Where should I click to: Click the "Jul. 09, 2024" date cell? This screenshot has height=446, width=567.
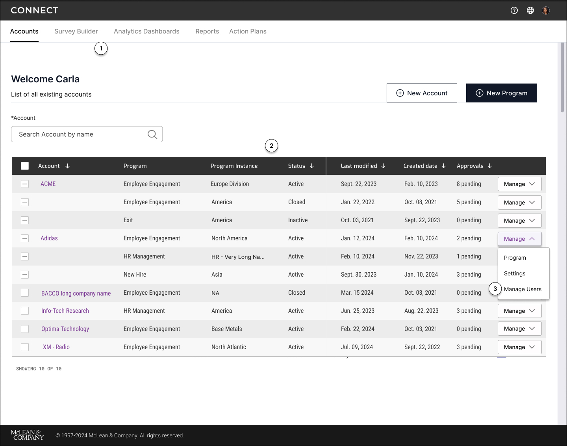(357, 347)
